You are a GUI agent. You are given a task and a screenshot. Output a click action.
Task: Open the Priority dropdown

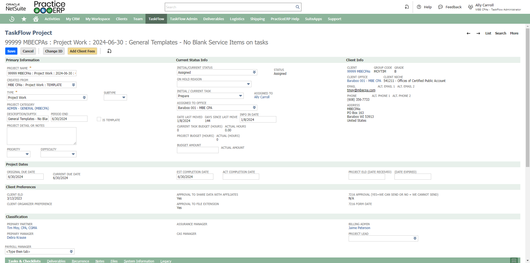pyautogui.click(x=27, y=154)
